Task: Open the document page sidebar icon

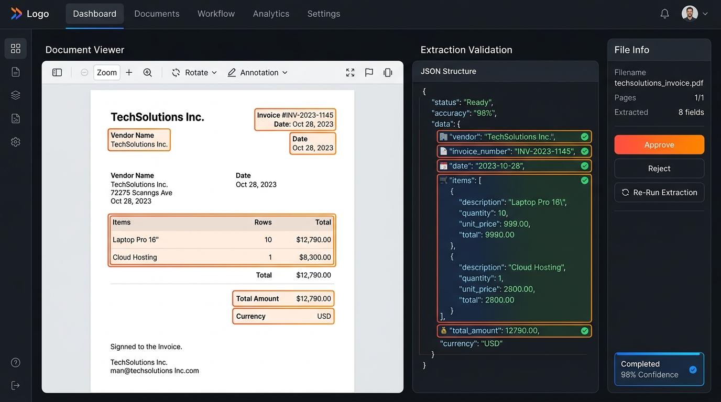Action: point(16,72)
